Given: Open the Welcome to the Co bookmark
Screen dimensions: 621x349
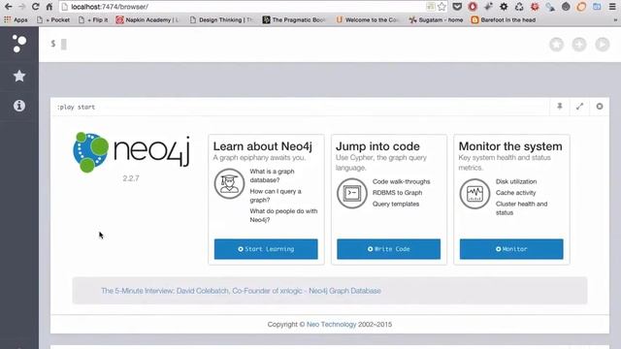Looking at the screenshot, I should [367, 19].
